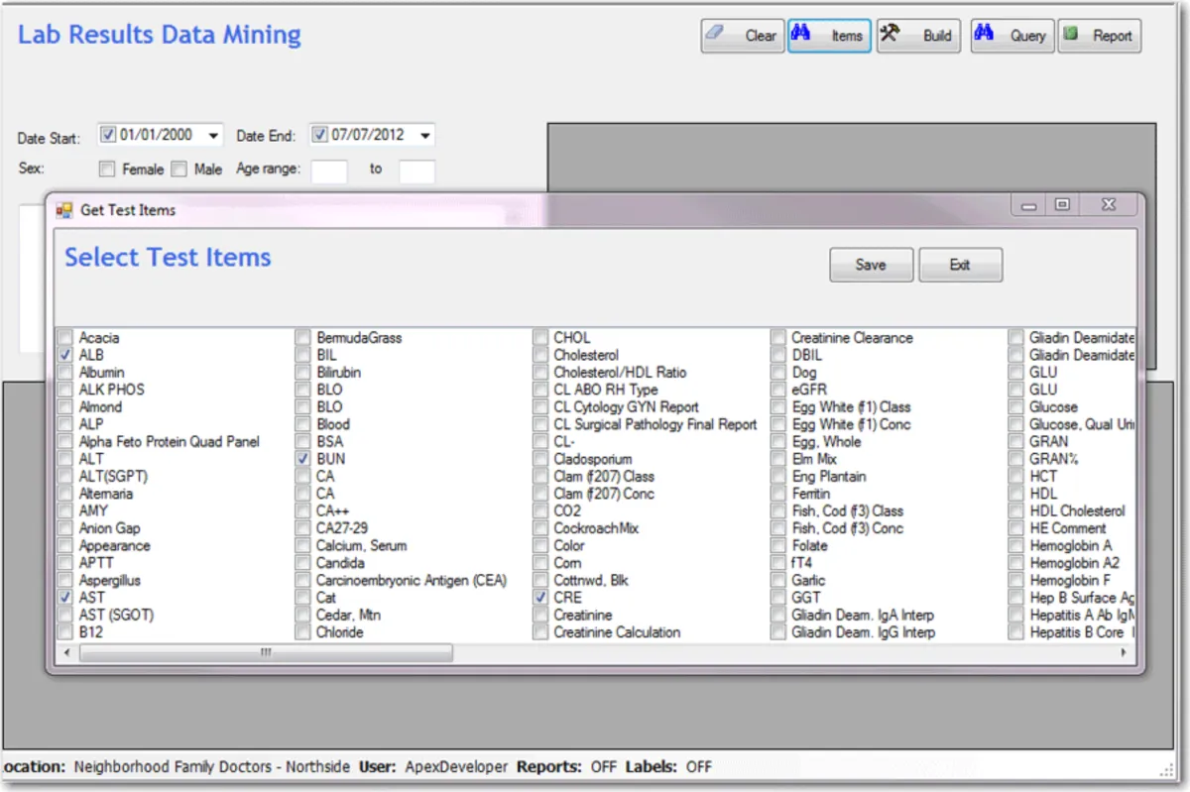The height and width of the screenshot is (792, 1190).
Task: Save the selected test items
Action: point(870,265)
